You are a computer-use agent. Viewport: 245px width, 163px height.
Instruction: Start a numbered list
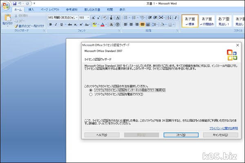point(135,18)
